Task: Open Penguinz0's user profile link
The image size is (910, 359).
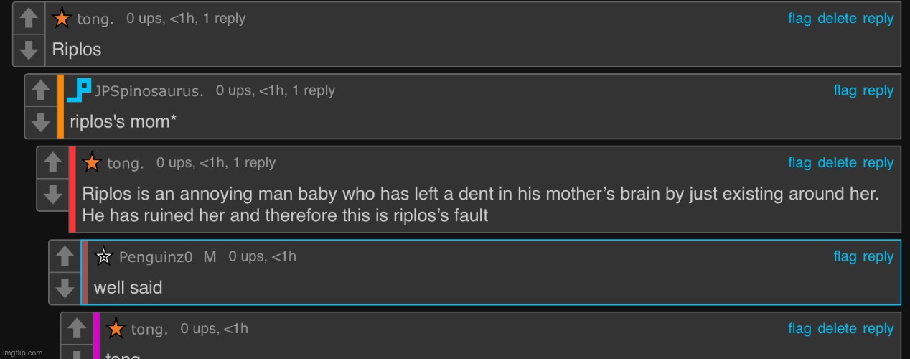Action: 156,257
